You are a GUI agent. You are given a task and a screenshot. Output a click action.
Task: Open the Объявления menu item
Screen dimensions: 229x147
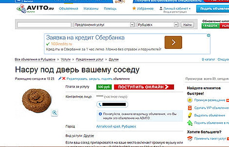68,8
